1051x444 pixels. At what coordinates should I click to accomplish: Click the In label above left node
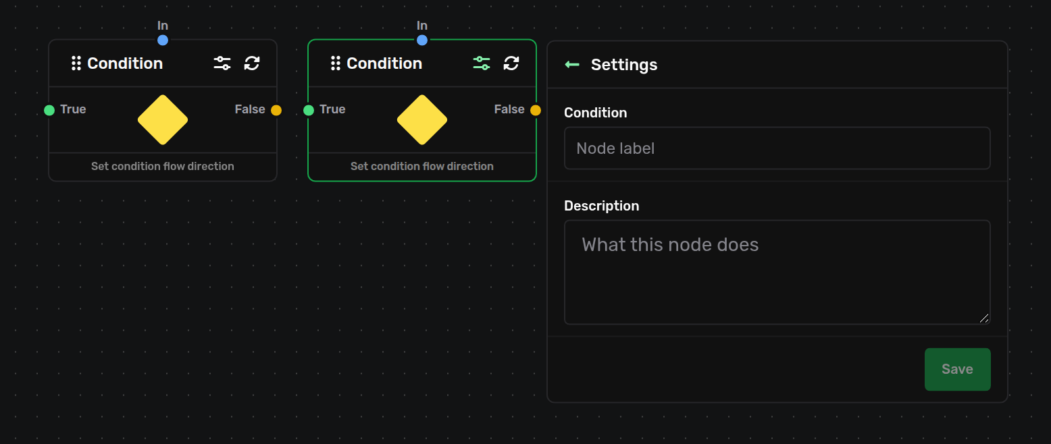click(163, 26)
